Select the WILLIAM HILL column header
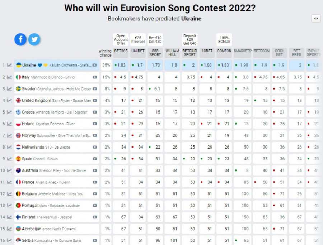The height and width of the screenshot is (245, 323). (x=173, y=53)
